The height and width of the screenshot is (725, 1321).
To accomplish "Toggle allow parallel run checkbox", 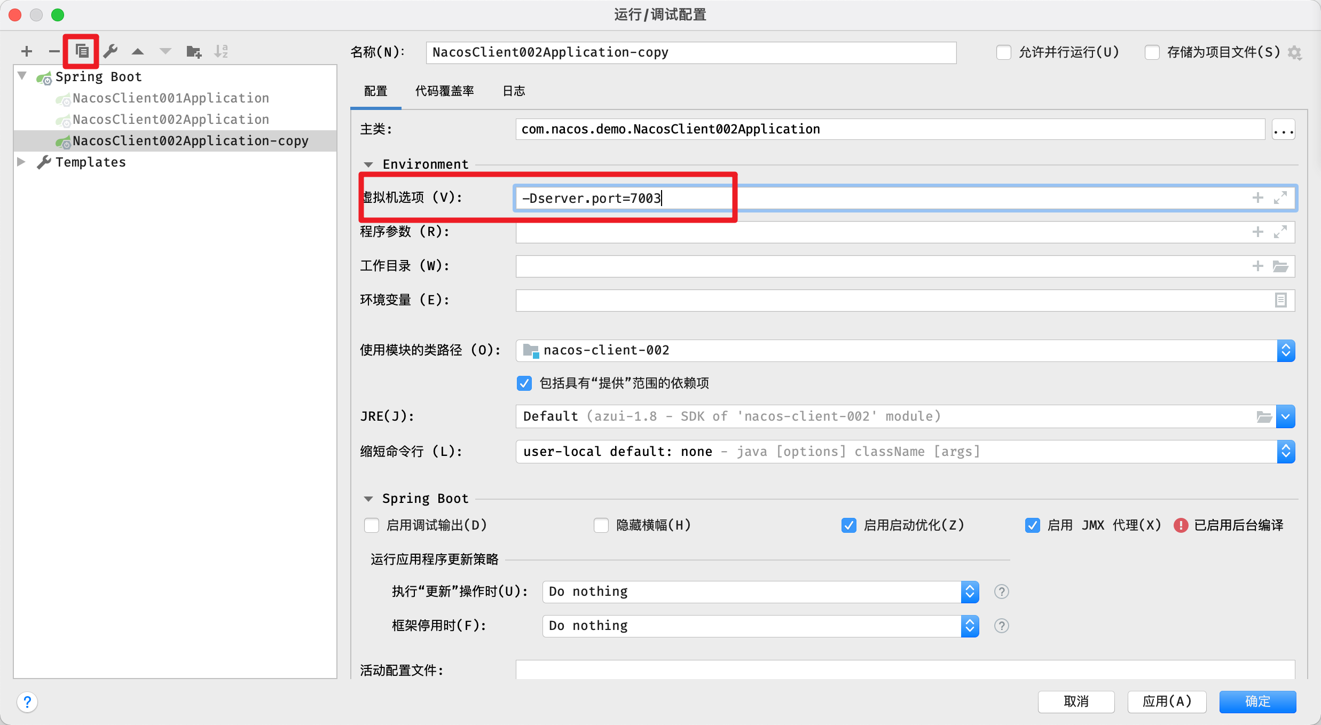I will [x=1004, y=52].
